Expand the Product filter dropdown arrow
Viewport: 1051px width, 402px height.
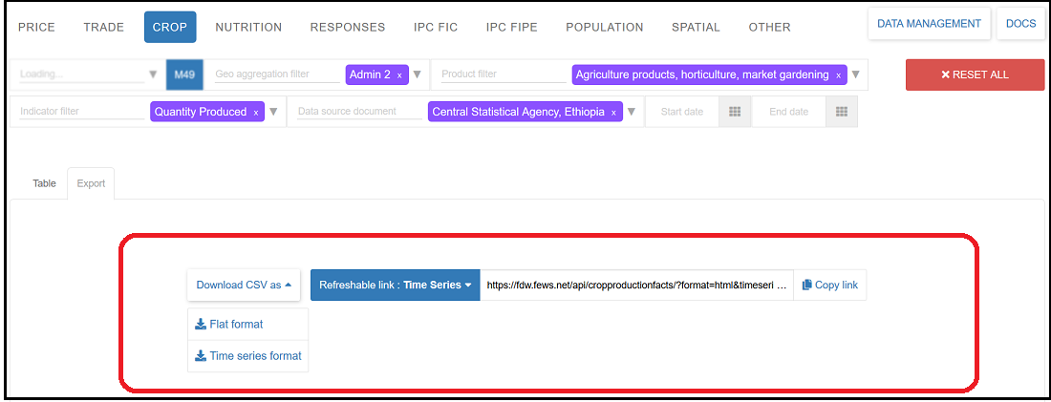click(855, 74)
